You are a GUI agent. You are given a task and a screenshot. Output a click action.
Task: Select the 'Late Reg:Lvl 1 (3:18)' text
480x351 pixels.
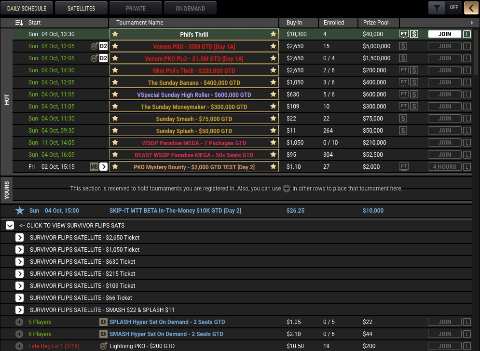coord(54,346)
